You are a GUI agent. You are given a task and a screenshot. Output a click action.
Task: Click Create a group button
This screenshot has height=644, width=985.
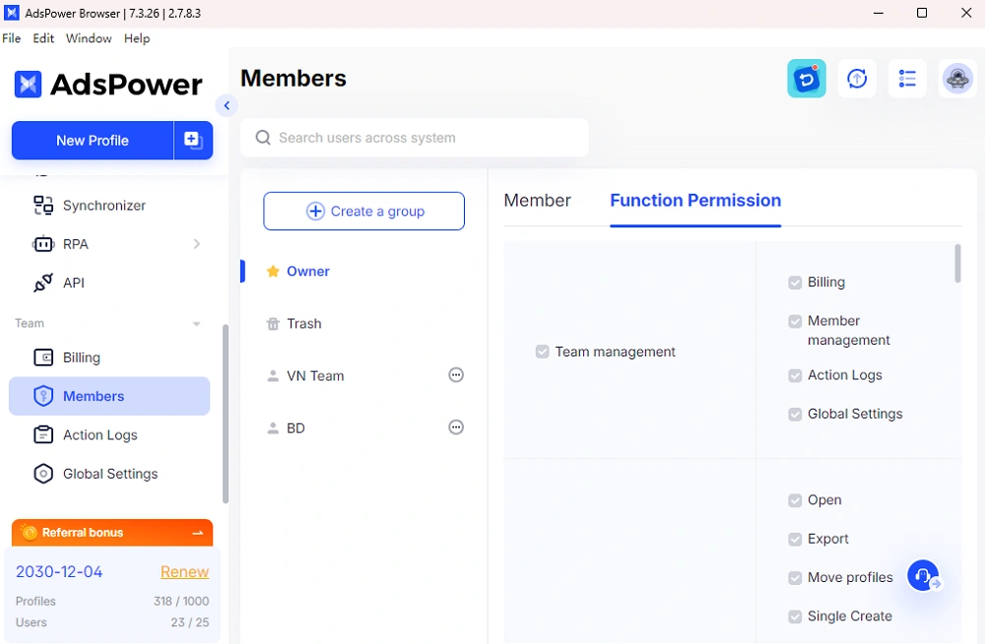tap(363, 211)
